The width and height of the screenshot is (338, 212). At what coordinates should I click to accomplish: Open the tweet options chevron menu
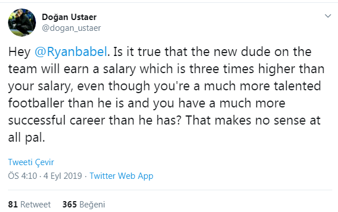(328, 16)
